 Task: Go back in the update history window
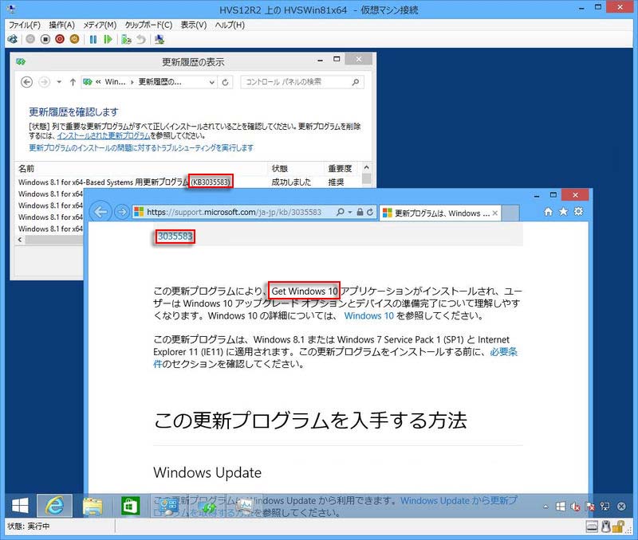pos(27,82)
